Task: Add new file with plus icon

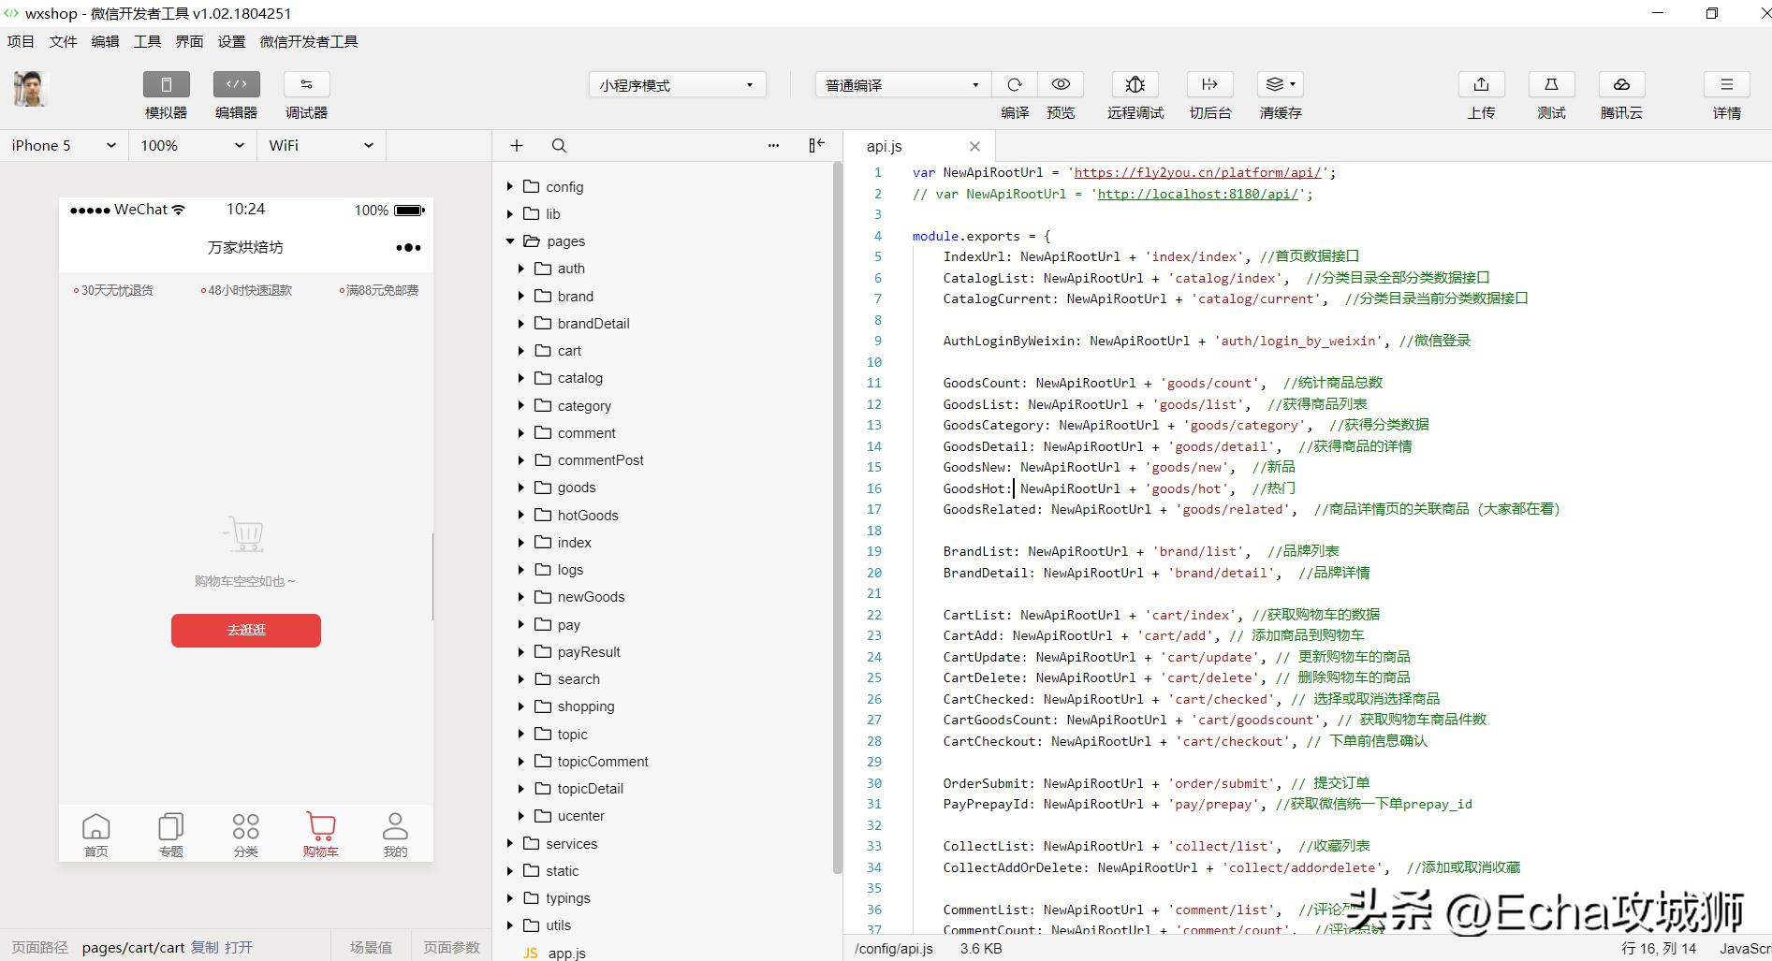Action: point(517,146)
